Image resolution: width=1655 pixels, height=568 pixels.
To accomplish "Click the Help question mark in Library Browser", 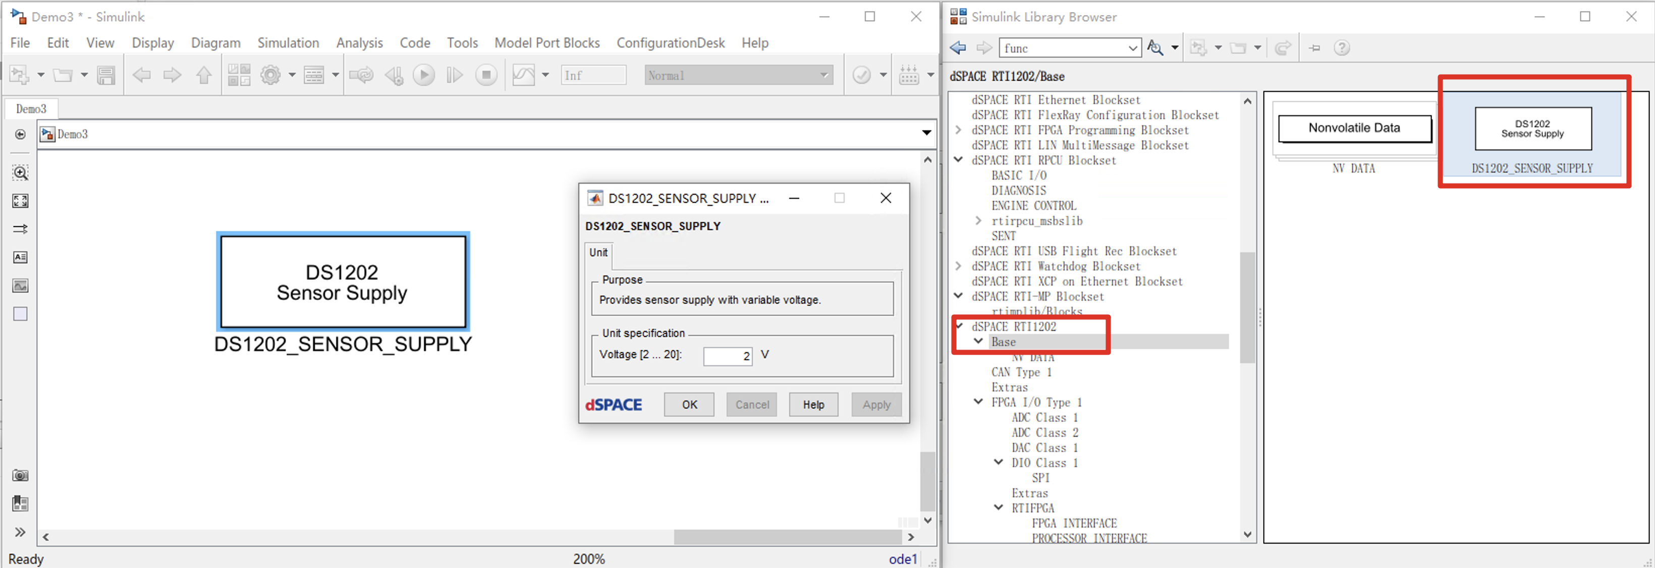I will click(x=1342, y=47).
